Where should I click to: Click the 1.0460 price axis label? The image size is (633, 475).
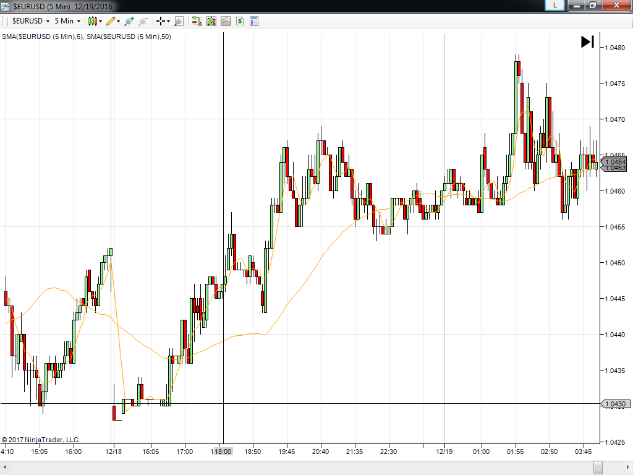(x=615, y=191)
